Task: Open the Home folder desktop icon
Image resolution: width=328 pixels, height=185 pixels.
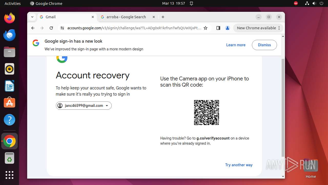Action: pos(311,168)
